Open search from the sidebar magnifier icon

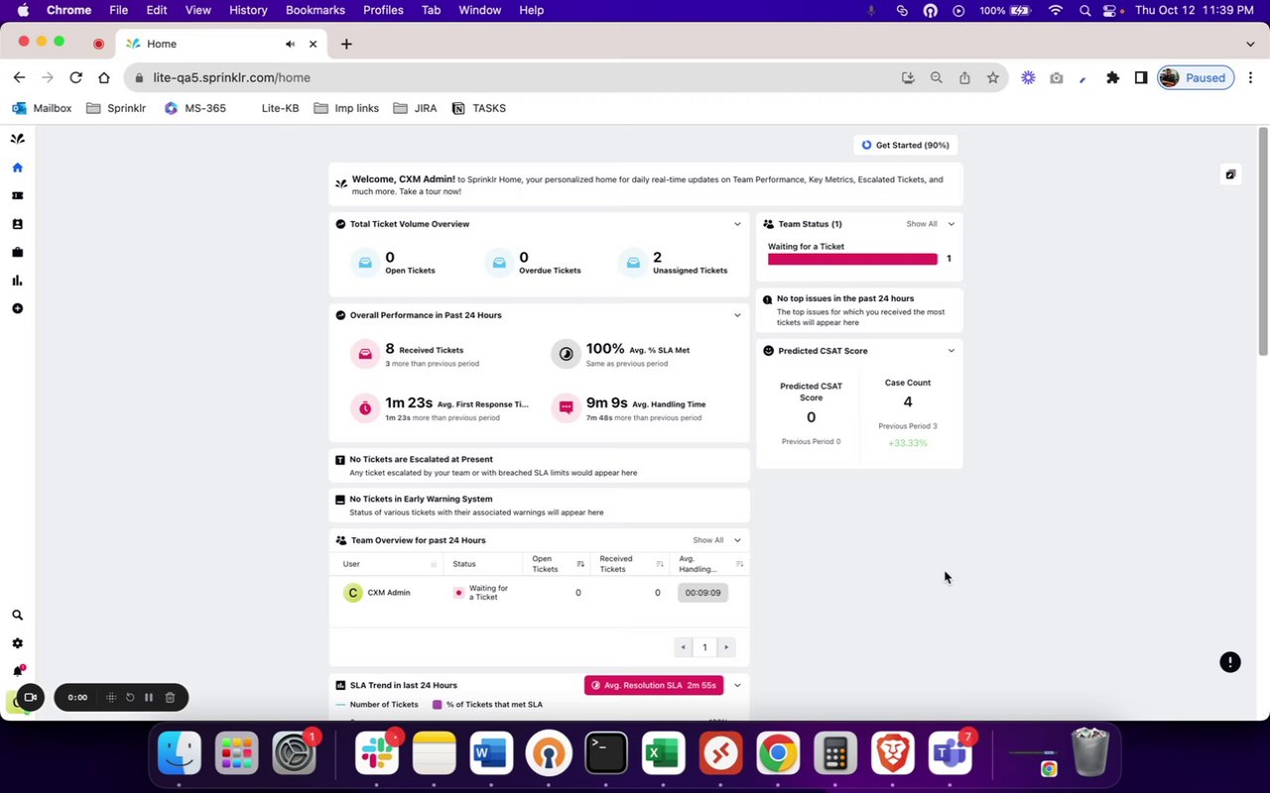(17, 615)
